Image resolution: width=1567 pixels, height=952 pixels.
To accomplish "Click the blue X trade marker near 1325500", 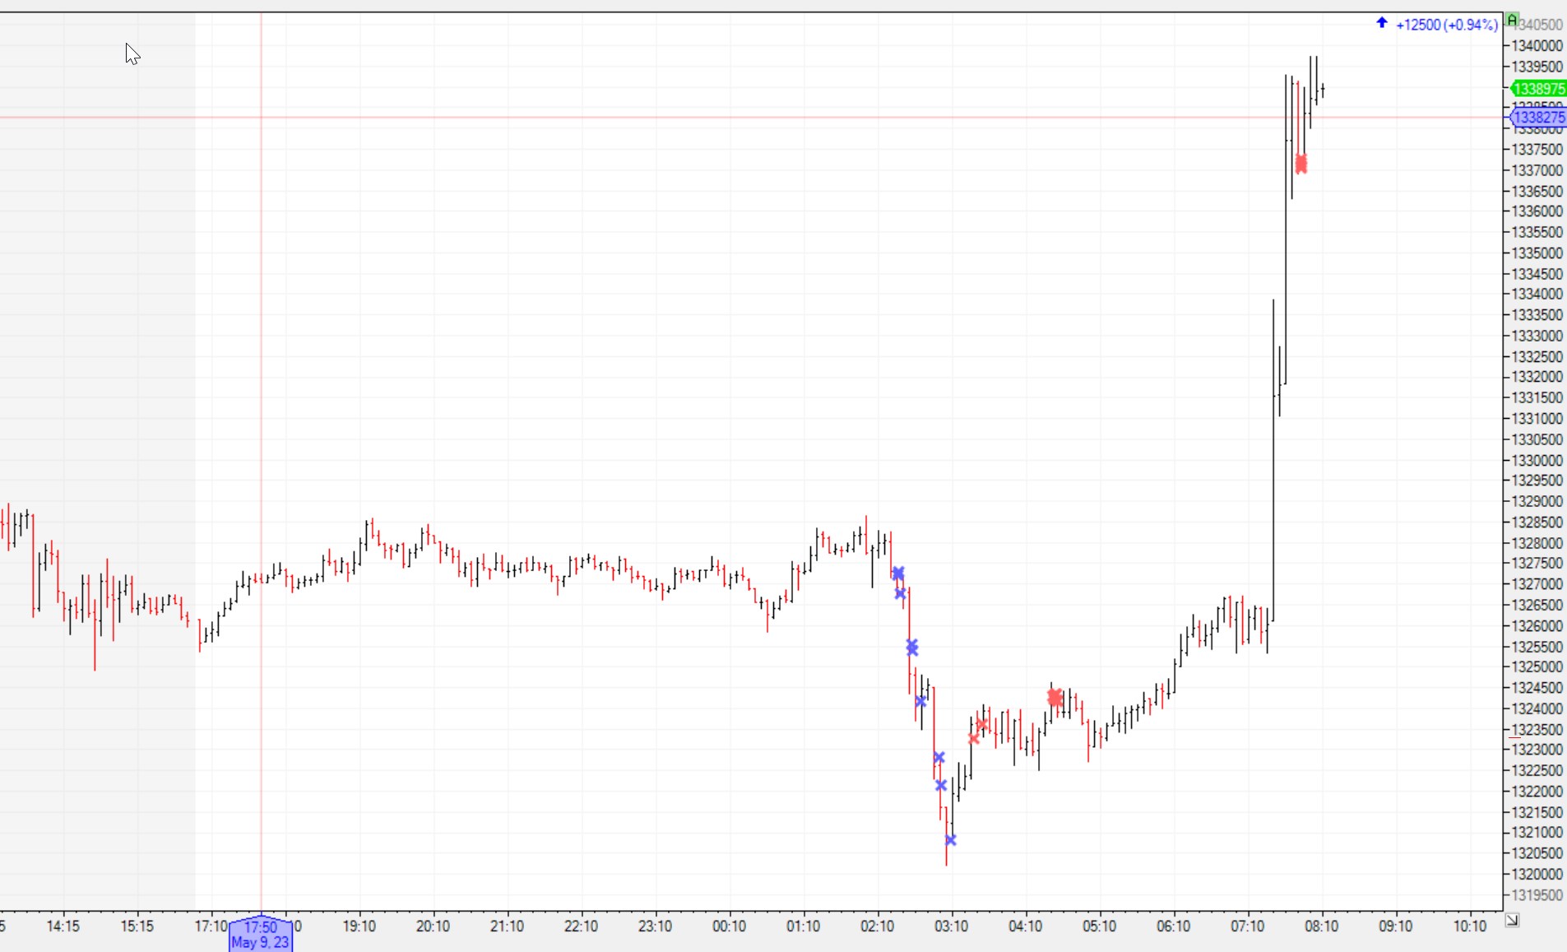I will (911, 648).
